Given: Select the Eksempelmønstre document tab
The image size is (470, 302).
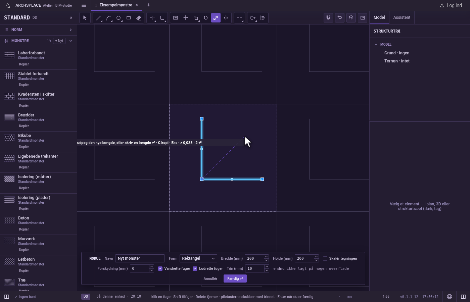Looking at the screenshot, I should [116, 5].
